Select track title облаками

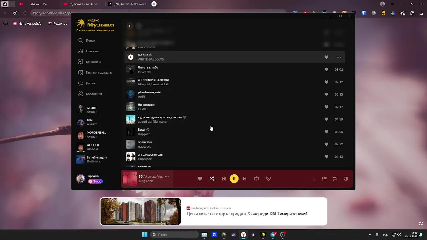tap(145, 142)
